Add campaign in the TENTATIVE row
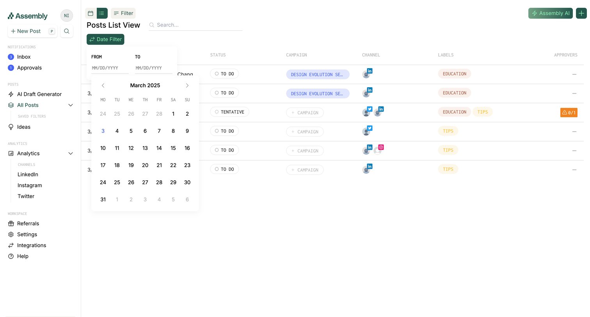The image size is (590, 317). click(x=305, y=113)
